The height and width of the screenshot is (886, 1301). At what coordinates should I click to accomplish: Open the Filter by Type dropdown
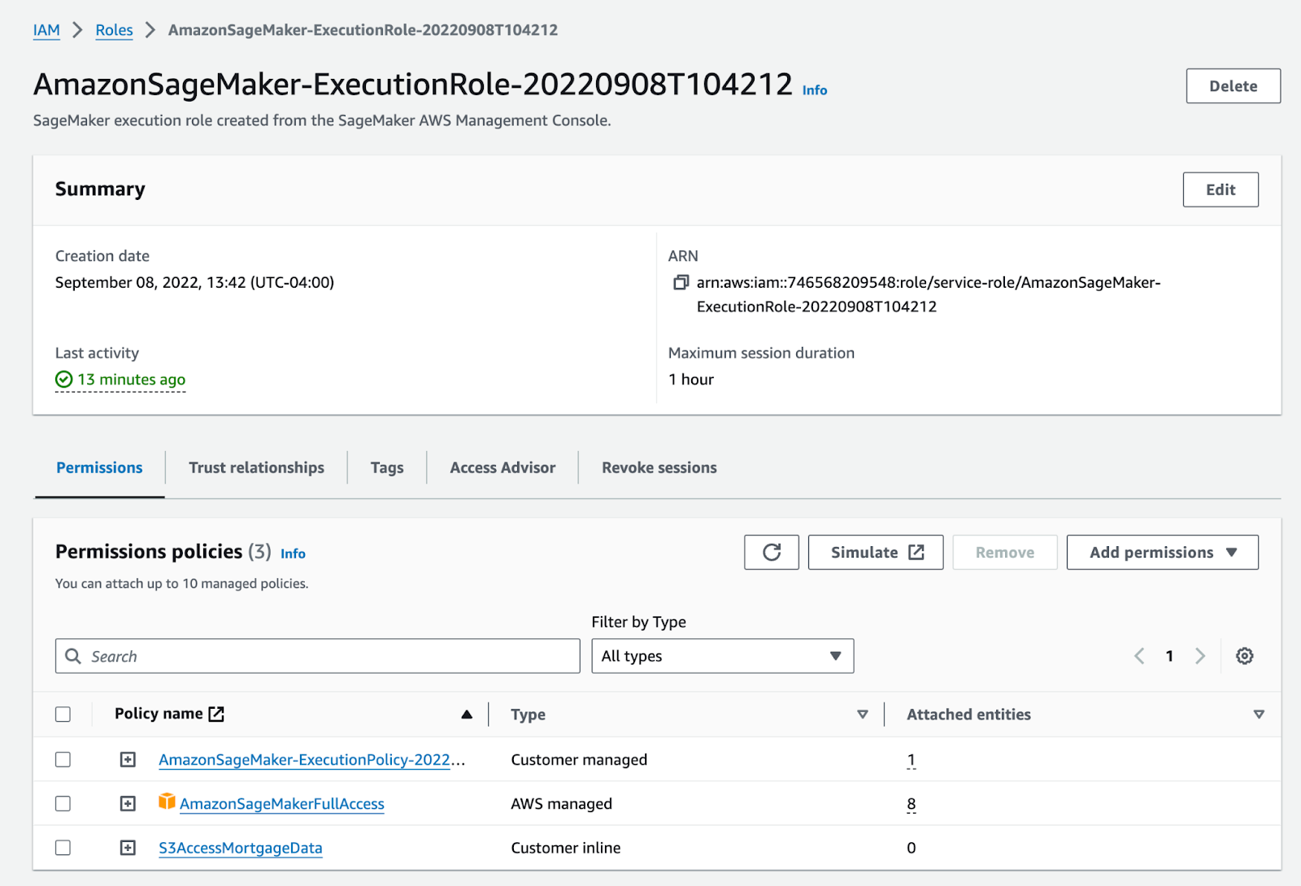722,656
